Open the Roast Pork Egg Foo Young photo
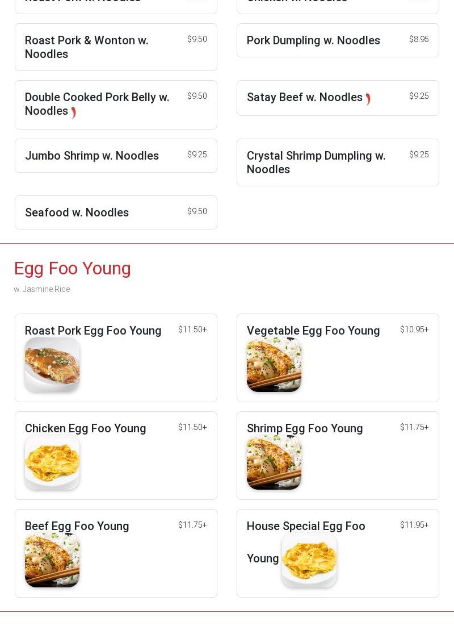This screenshot has width=454, height=626. 52,365
